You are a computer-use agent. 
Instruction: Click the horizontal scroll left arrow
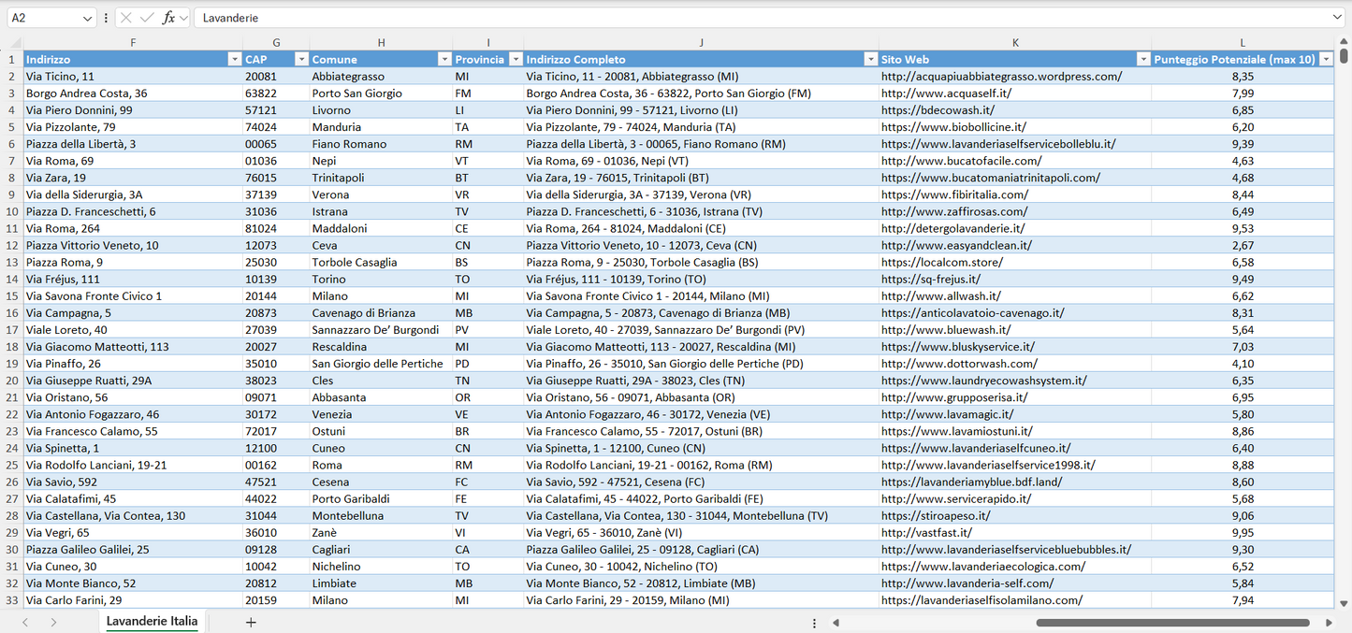click(x=836, y=621)
